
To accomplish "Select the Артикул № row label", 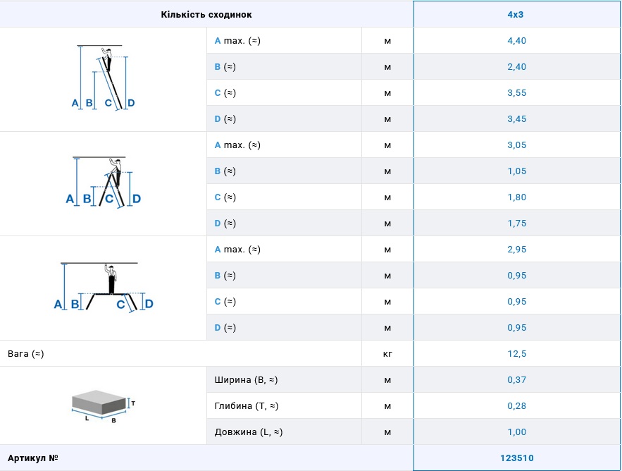I will pyautogui.click(x=32, y=458).
